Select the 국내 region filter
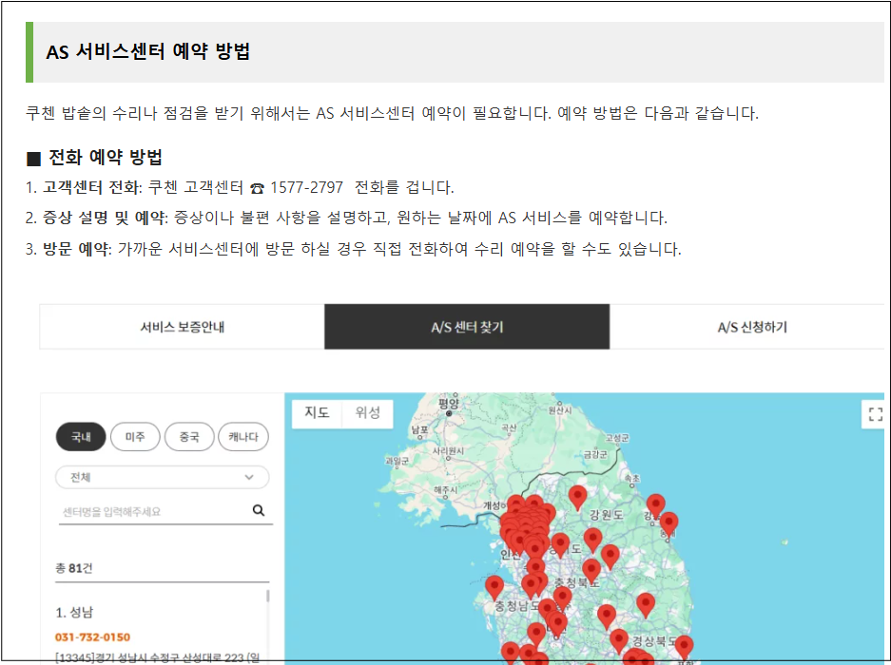891x665 pixels. [x=81, y=437]
